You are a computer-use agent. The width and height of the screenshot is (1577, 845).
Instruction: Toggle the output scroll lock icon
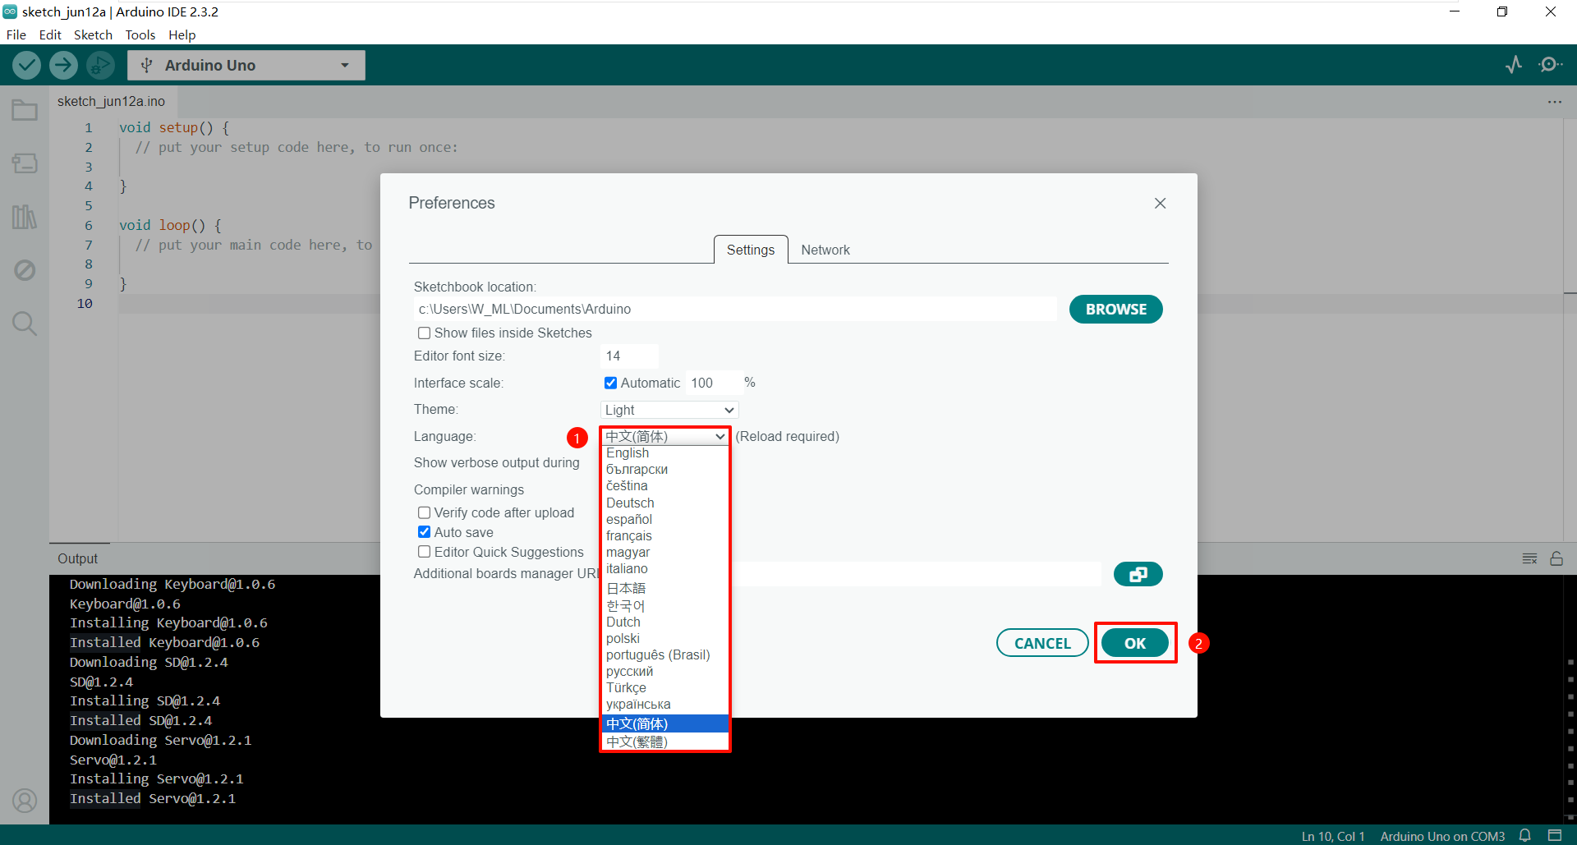tap(1556, 558)
